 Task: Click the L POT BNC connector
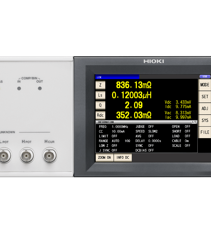(x=4, y=156)
